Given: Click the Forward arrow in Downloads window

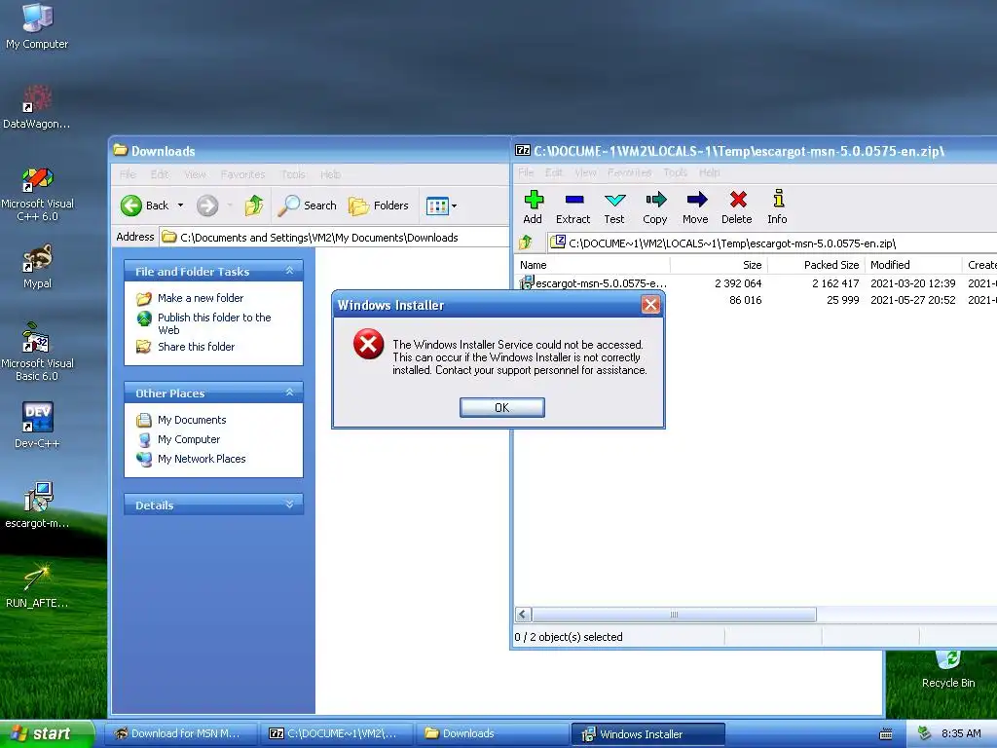Looking at the screenshot, I should [x=207, y=206].
